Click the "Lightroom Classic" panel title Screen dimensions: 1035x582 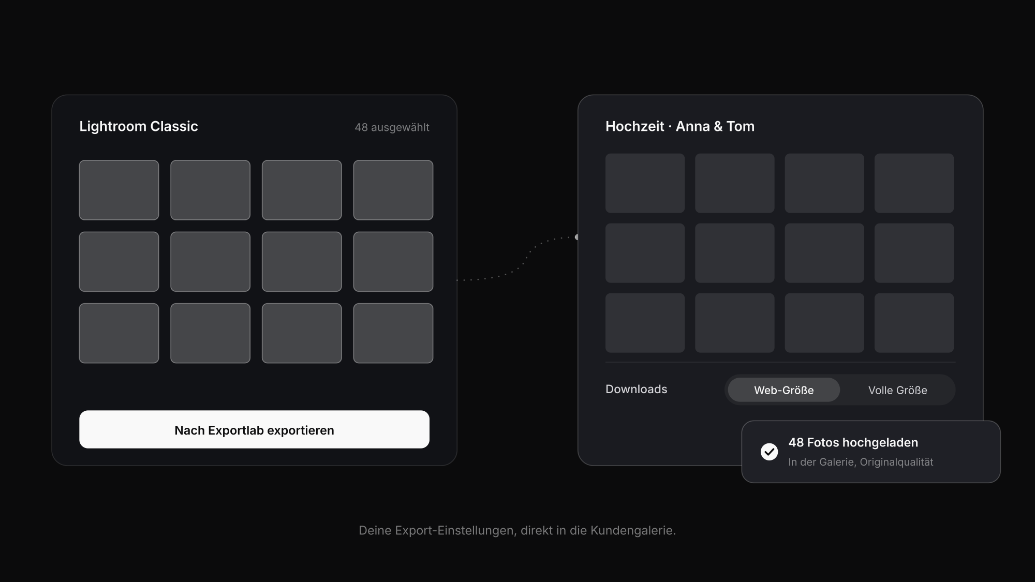(x=139, y=126)
